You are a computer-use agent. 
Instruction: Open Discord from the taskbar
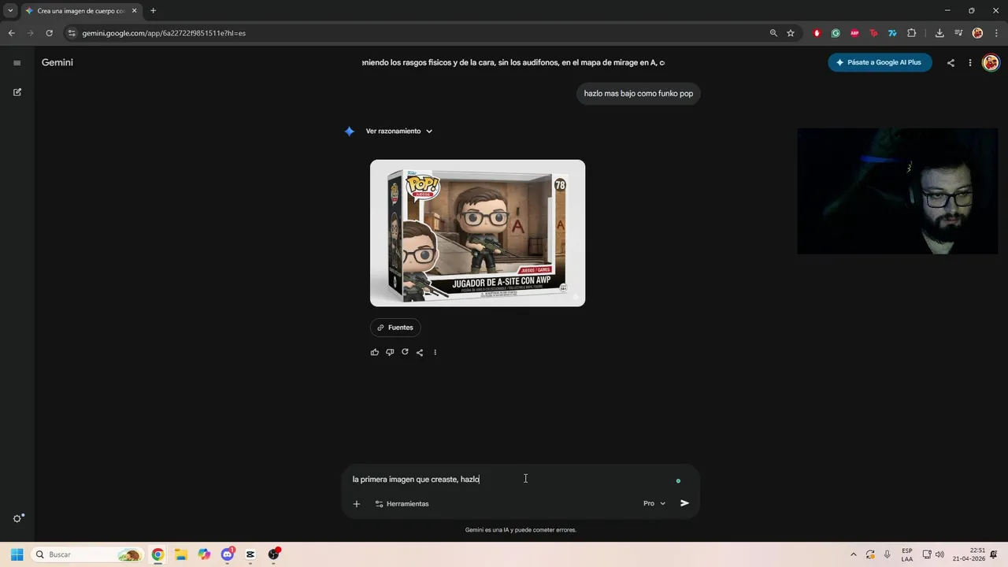[x=228, y=554]
